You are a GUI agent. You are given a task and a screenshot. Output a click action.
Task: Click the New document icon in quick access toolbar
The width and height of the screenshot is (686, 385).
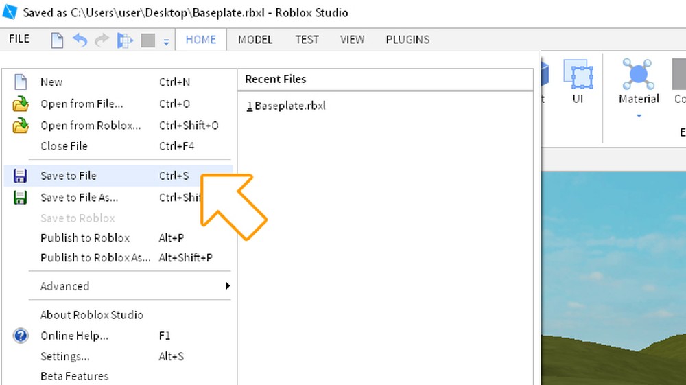pyautogui.click(x=58, y=40)
